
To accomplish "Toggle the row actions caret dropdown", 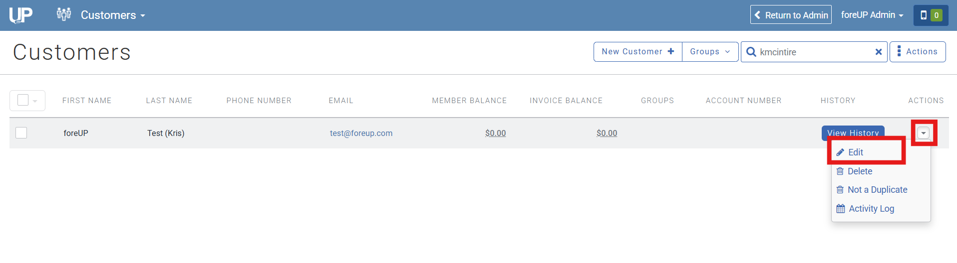I will point(924,133).
